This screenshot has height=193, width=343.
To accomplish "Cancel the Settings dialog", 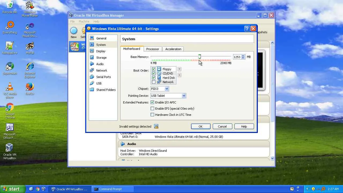I will coord(222,127).
